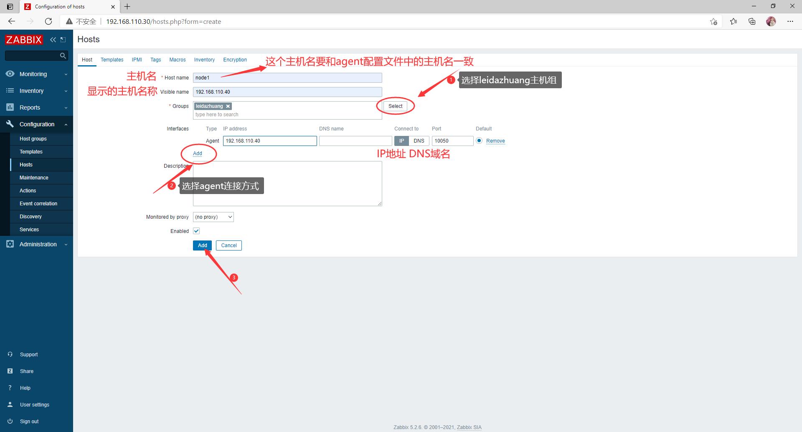Switch to the Macros tab

[x=178, y=60]
